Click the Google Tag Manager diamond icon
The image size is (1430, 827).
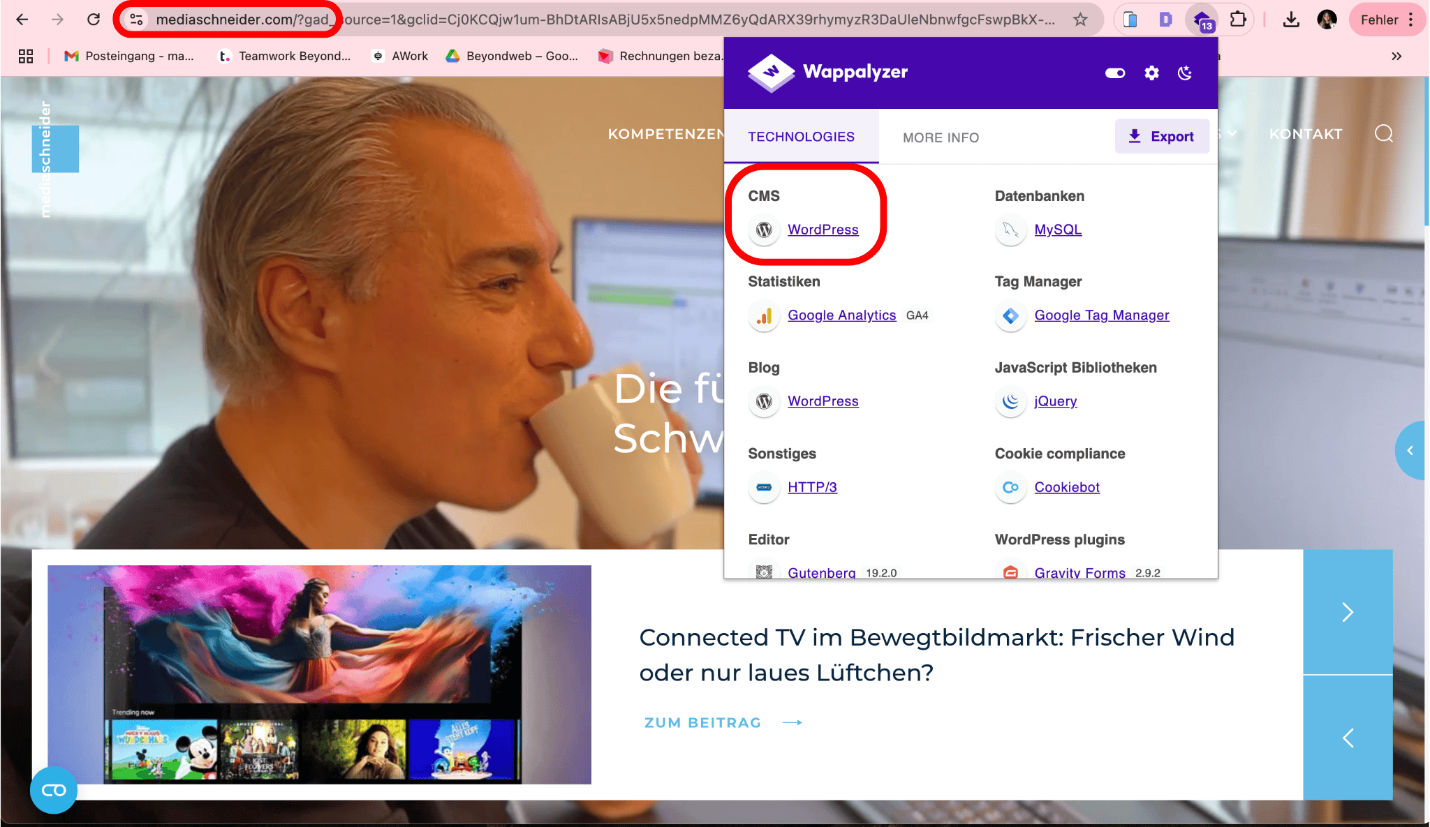(1010, 315)
